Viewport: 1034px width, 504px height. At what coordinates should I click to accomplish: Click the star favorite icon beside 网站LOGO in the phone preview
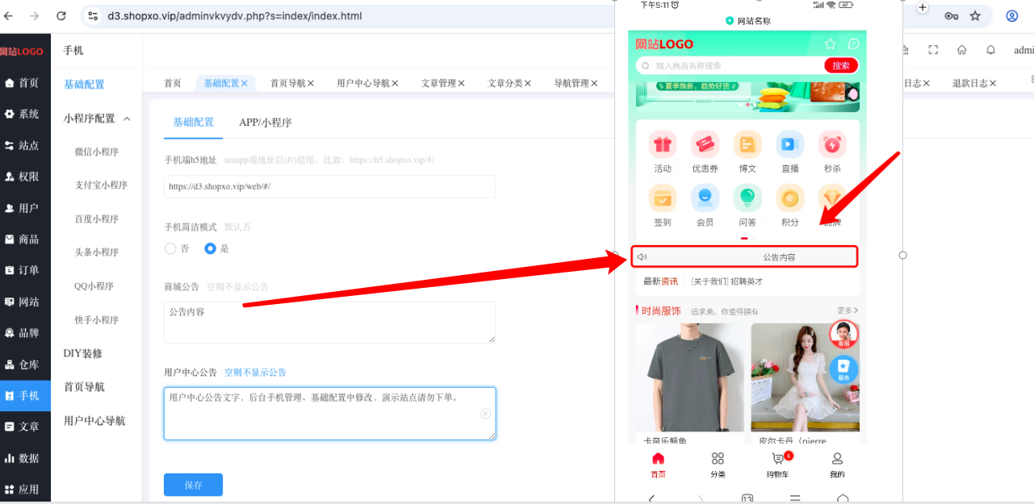pyautogui.click(x=831, y=44)
